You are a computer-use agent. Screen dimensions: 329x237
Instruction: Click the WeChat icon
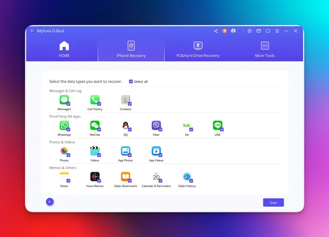point(95,125)
